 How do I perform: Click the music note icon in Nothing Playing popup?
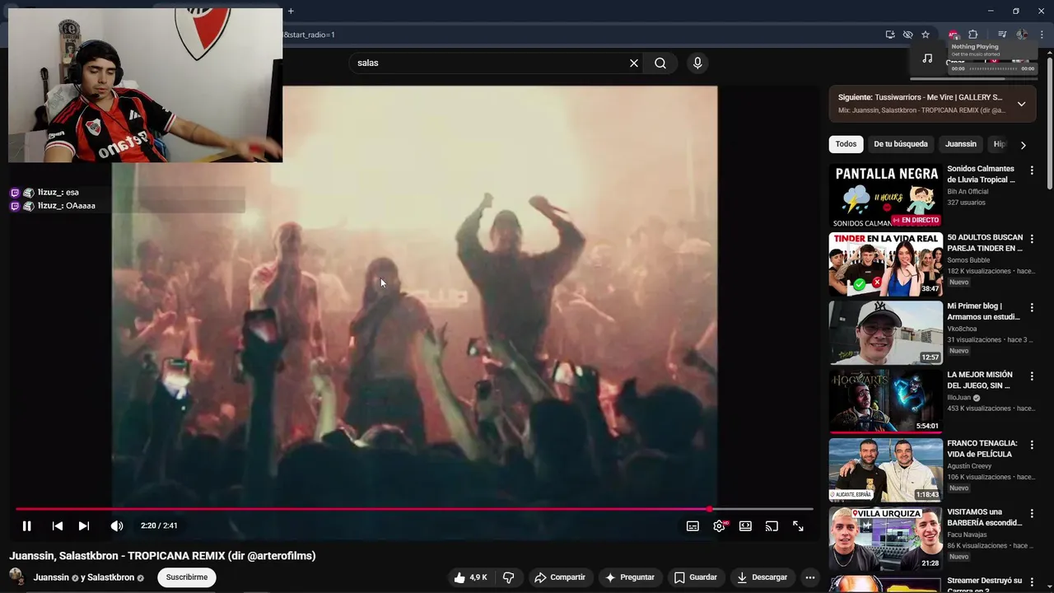tap(927, 58)
